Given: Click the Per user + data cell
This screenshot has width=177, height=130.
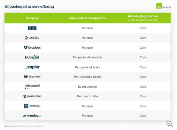Looking at the screenshot, I should click(87, 96).
